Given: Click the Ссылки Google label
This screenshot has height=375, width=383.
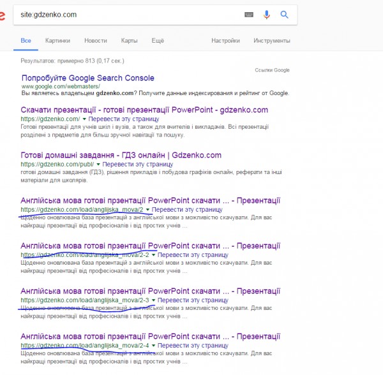Looking at the screenshot, I should [x=272, y=70].
